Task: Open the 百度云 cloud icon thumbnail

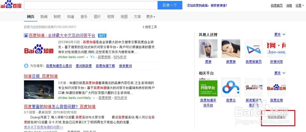Action: point(231,87)
